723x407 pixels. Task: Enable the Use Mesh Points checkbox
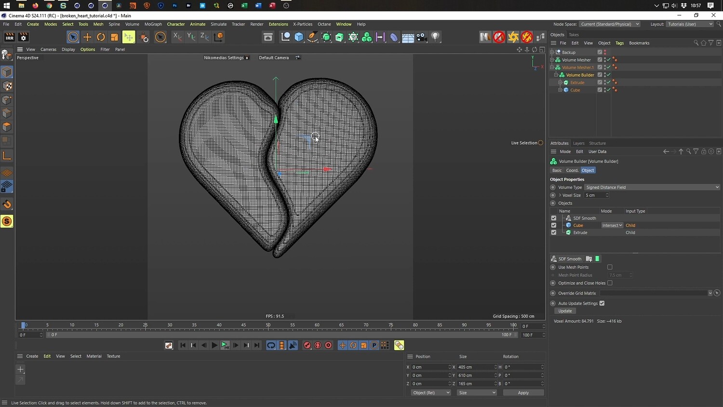pyautogui.click(x=610, y=267)
